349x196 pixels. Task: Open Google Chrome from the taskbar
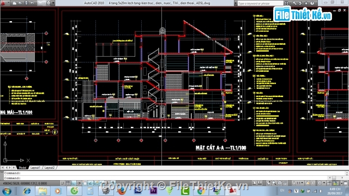click(201, 191)
